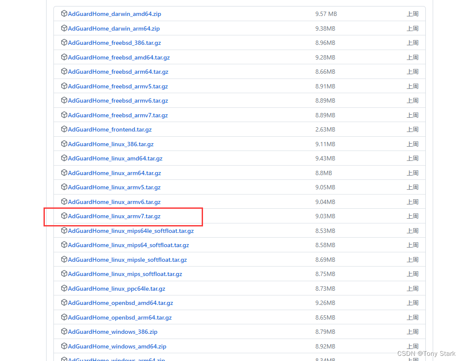Image resolution: width=462 pixels, height=361 pixels.
Task: Click package icon beside AdGuardHome_linux_386.tar.gz
Action: 64,144
